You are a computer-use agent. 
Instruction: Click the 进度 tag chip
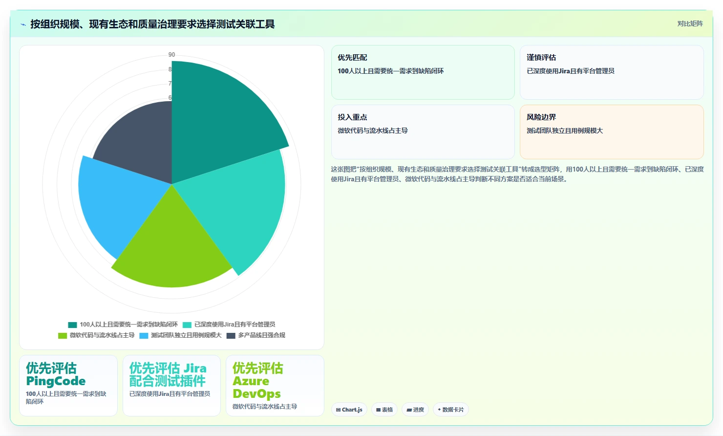(415, 410)
